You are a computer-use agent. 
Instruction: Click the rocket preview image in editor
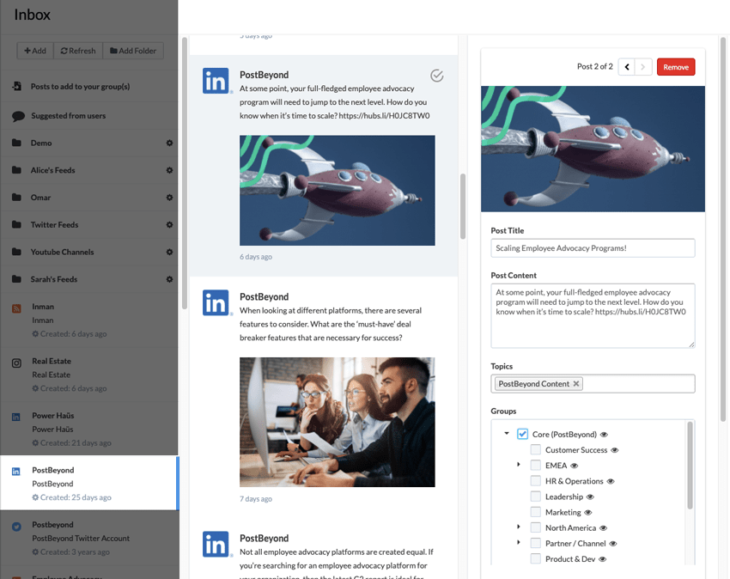(x=593, y=149)
